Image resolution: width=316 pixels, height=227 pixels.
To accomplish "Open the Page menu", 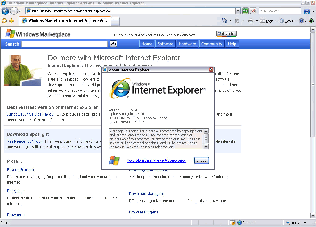I will (x=269, y=21).
